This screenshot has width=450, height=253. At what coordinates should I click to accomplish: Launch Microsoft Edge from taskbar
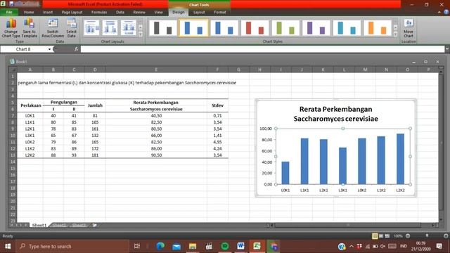[x=160, y=246]
